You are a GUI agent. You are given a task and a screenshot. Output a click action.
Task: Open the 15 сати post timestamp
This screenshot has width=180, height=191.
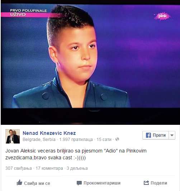pyautogui.click(x=104, y=139)
